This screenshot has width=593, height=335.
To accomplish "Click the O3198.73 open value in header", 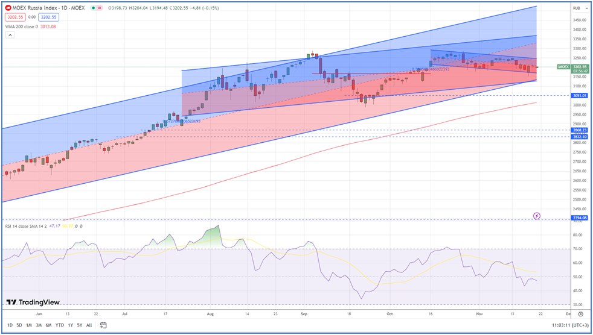I will point(118,8).
